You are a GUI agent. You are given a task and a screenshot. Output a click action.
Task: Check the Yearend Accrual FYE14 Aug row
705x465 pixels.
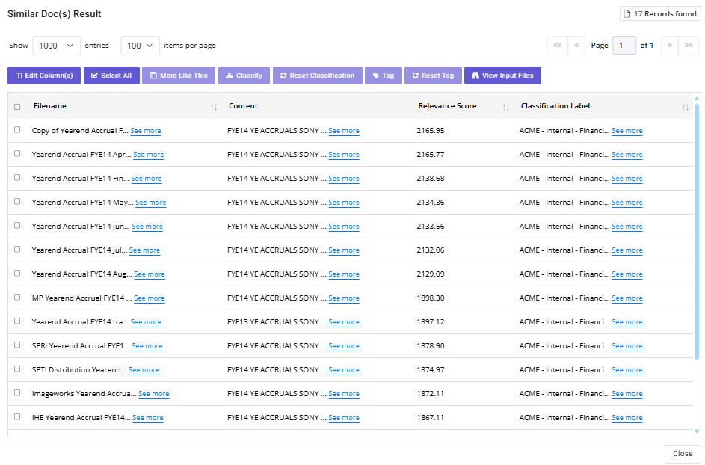[x=17, y=273]
